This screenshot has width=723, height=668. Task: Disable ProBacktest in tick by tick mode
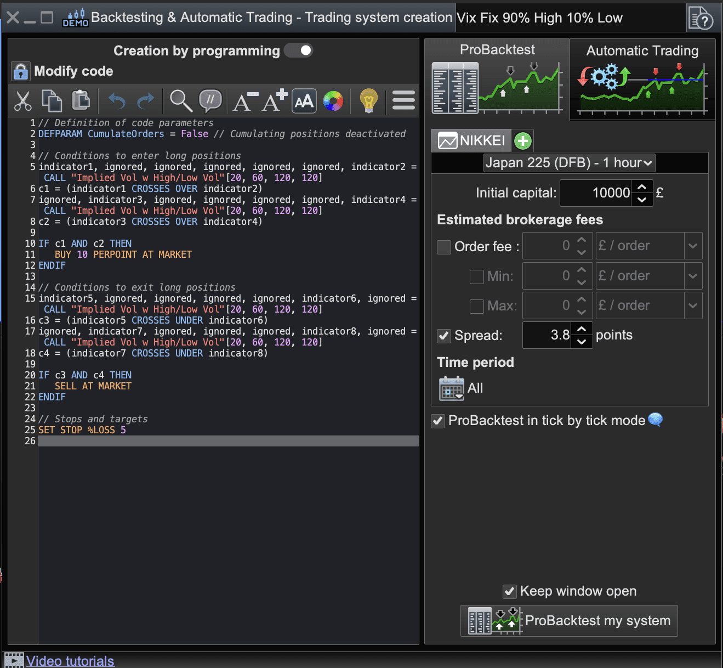pyautogui.click(x=438, y=421)
